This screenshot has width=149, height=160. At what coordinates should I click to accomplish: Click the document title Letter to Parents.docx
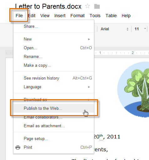click(x=48, y=7)
